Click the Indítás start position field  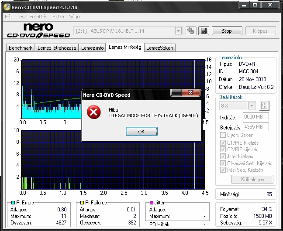coord(256,117)
